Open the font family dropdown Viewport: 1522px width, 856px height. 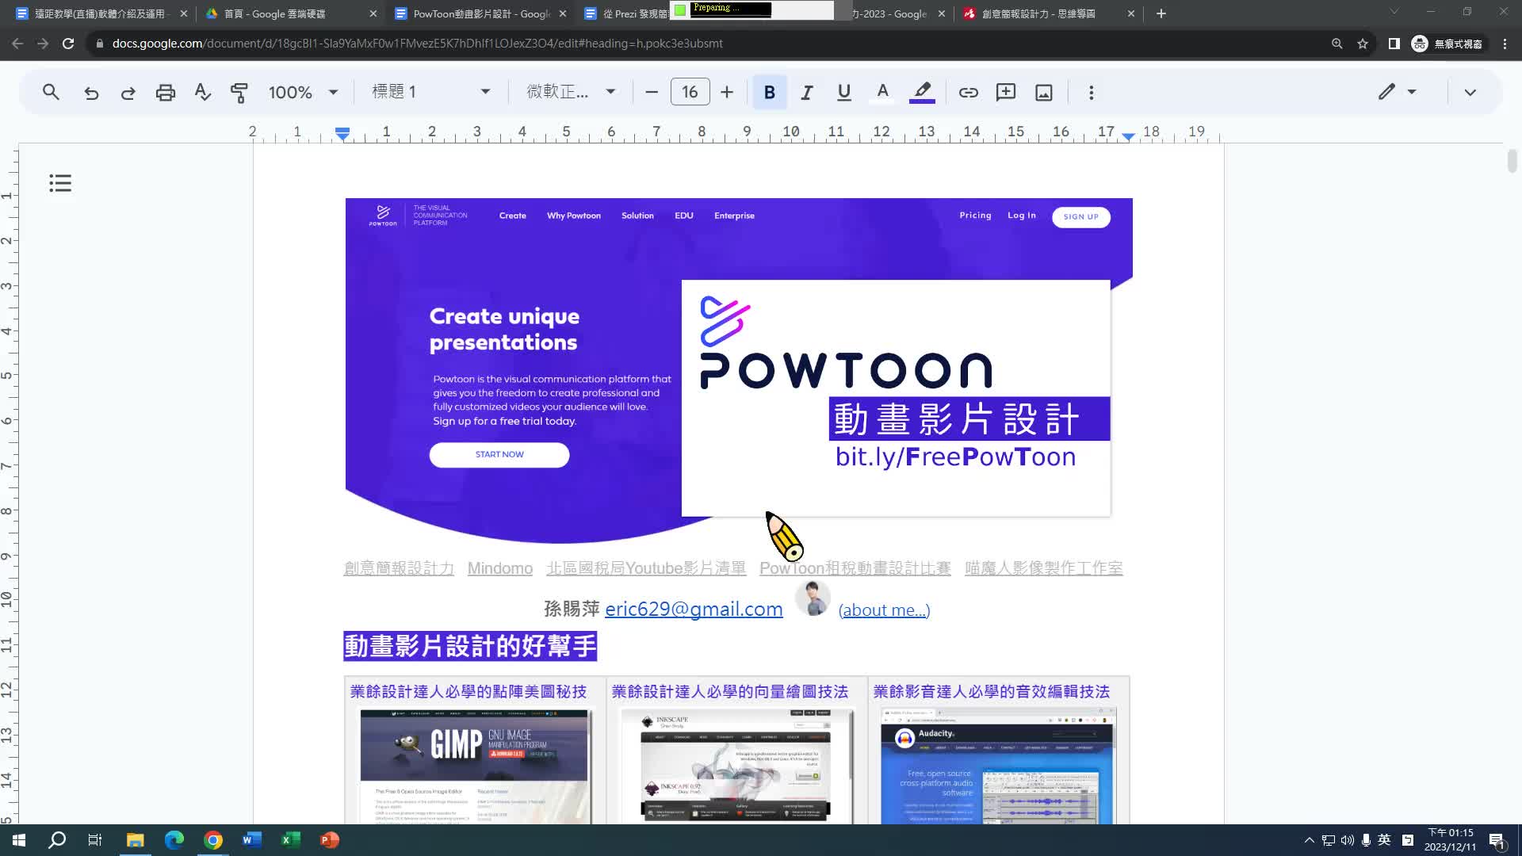point(571,92)
